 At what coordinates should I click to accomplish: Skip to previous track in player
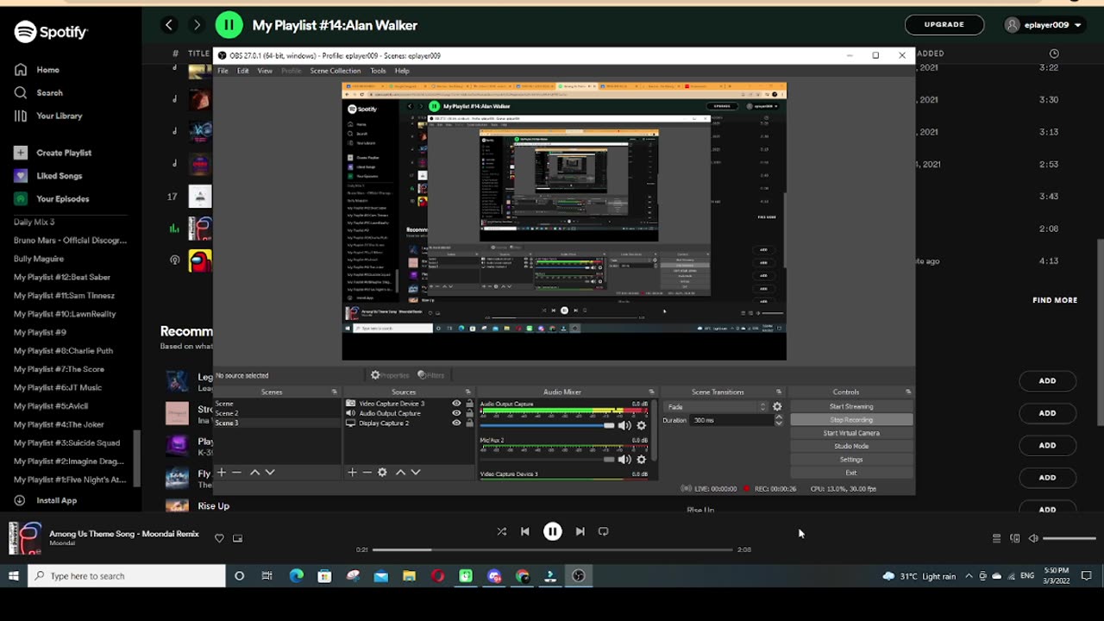pos(524,531)
